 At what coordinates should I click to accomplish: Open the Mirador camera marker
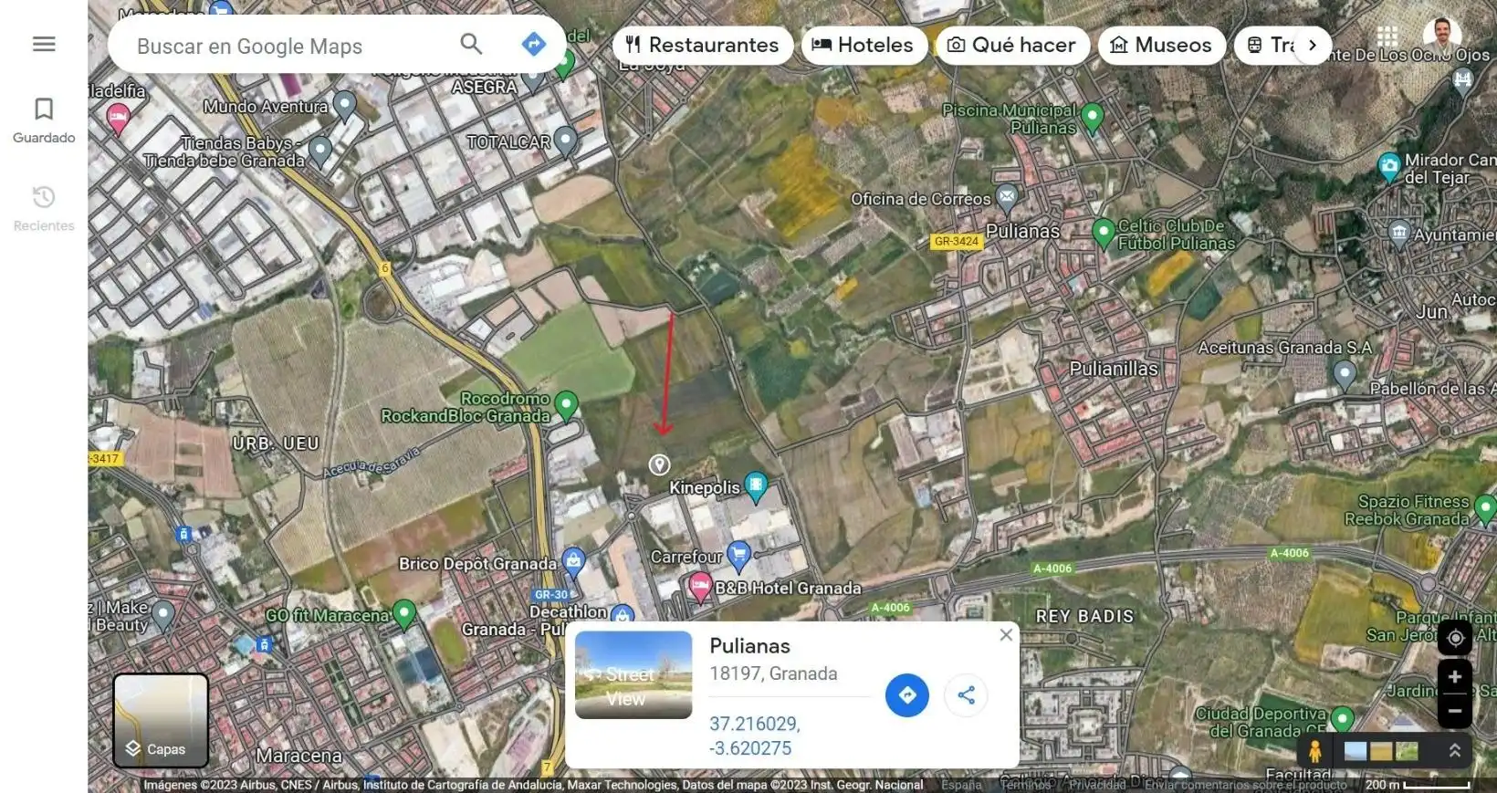1388,167
